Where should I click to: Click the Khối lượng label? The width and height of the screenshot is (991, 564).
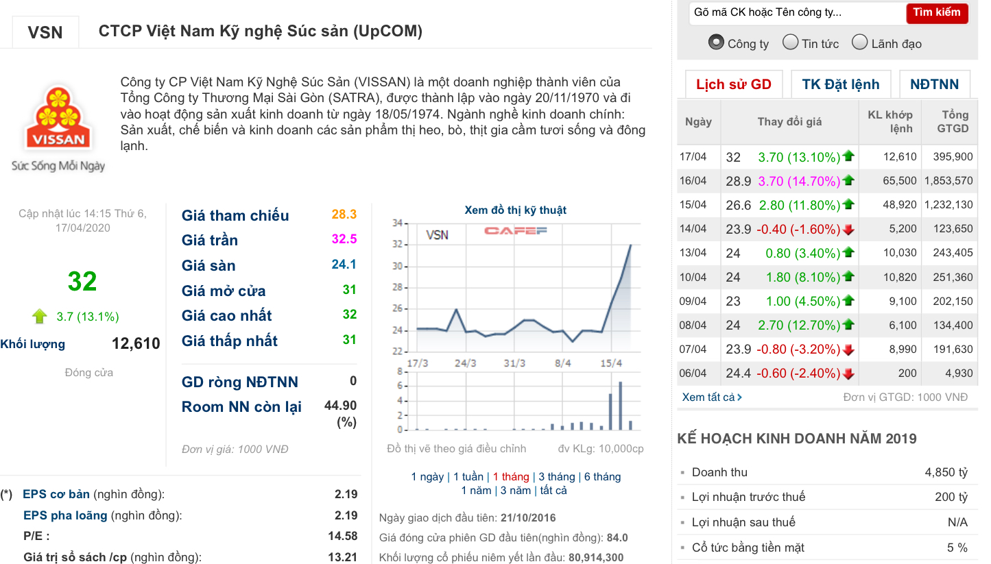33,344
